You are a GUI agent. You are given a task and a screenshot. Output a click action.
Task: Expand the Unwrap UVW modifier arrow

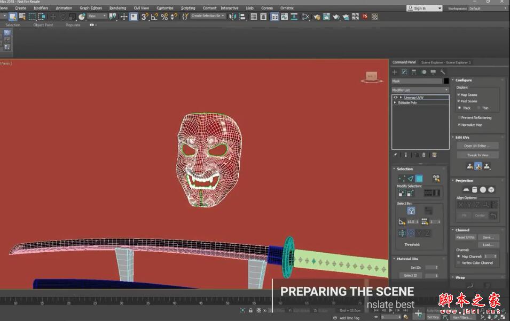pos(401,98)
